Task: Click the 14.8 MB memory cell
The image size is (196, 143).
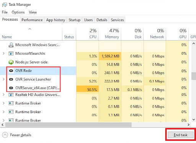Action: [x=110, y=65]
